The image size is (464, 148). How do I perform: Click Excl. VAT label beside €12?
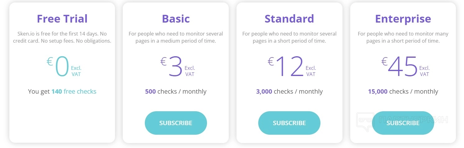310,71
